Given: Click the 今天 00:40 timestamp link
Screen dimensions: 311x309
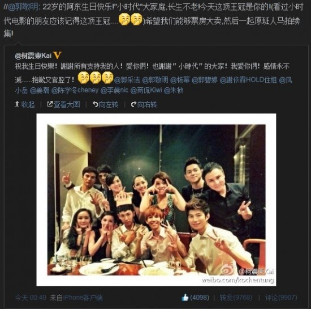Looking at the screenshot, I should [x=31, y=298].
